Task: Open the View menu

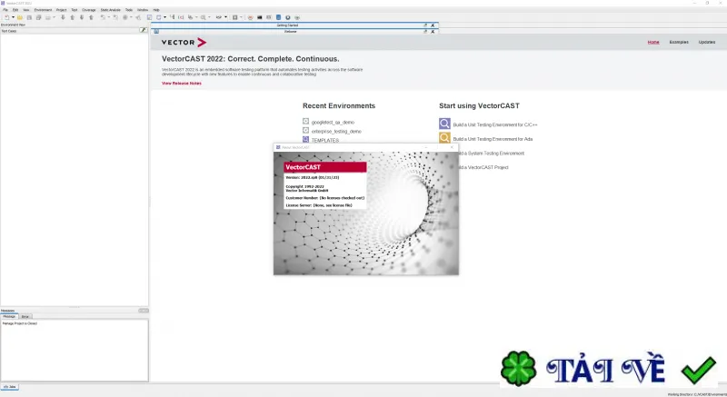Action: click(x=26, y=10)
